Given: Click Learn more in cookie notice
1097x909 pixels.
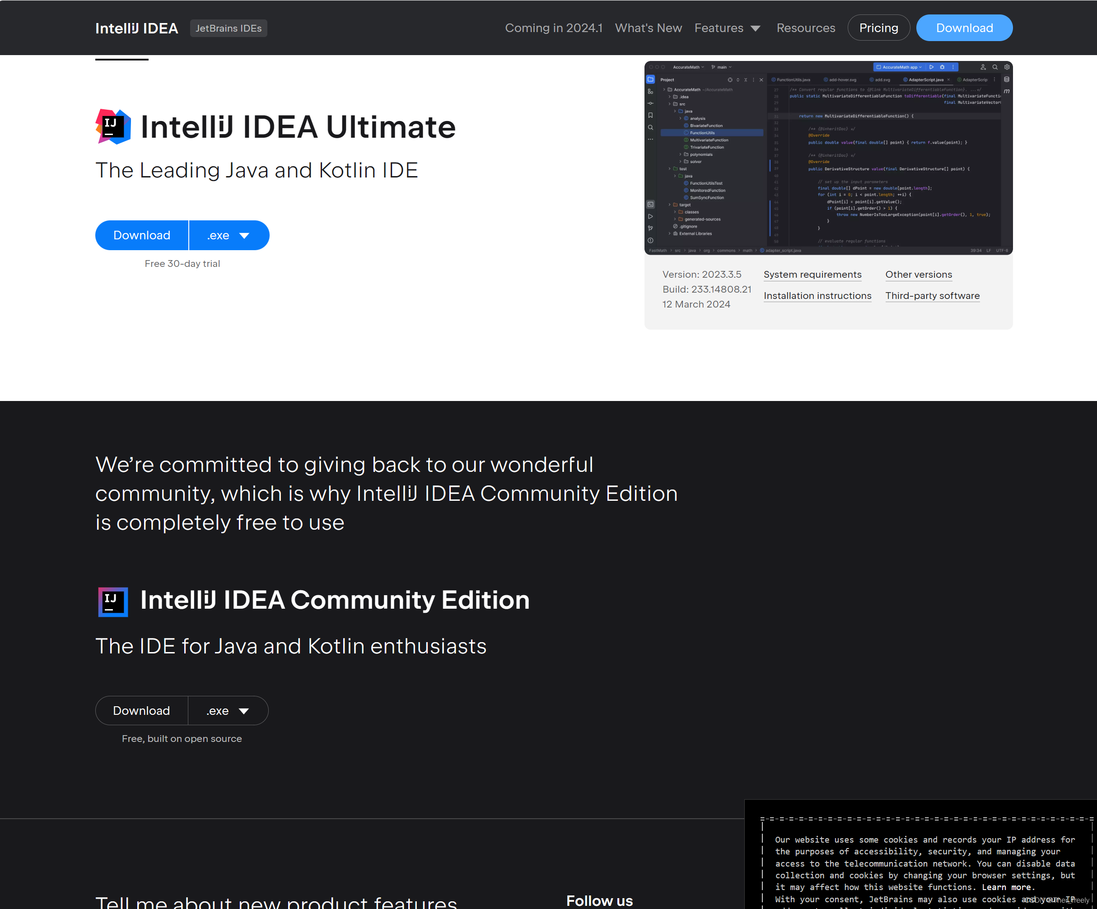Looking at the screenshot, I should (1006, 887).
